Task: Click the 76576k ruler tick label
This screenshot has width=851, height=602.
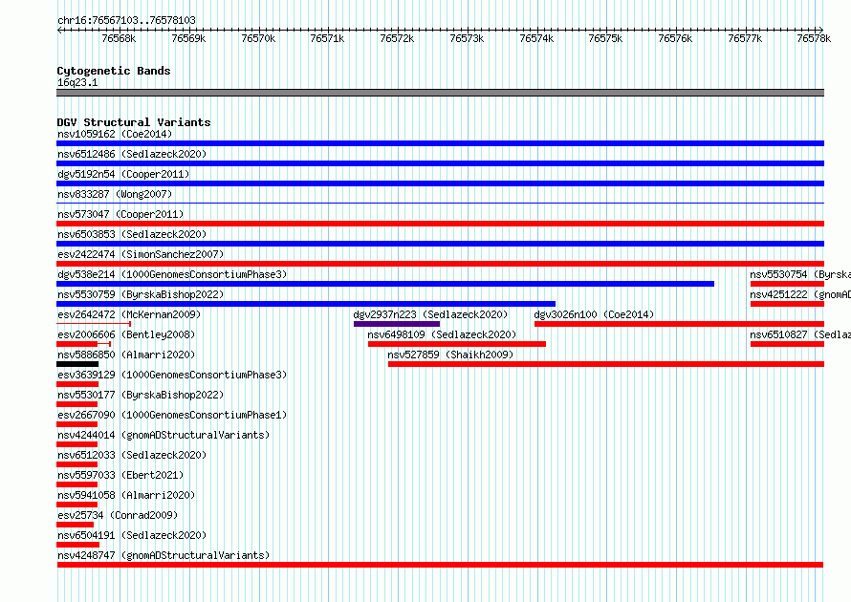Action: (x=675, y=38)
